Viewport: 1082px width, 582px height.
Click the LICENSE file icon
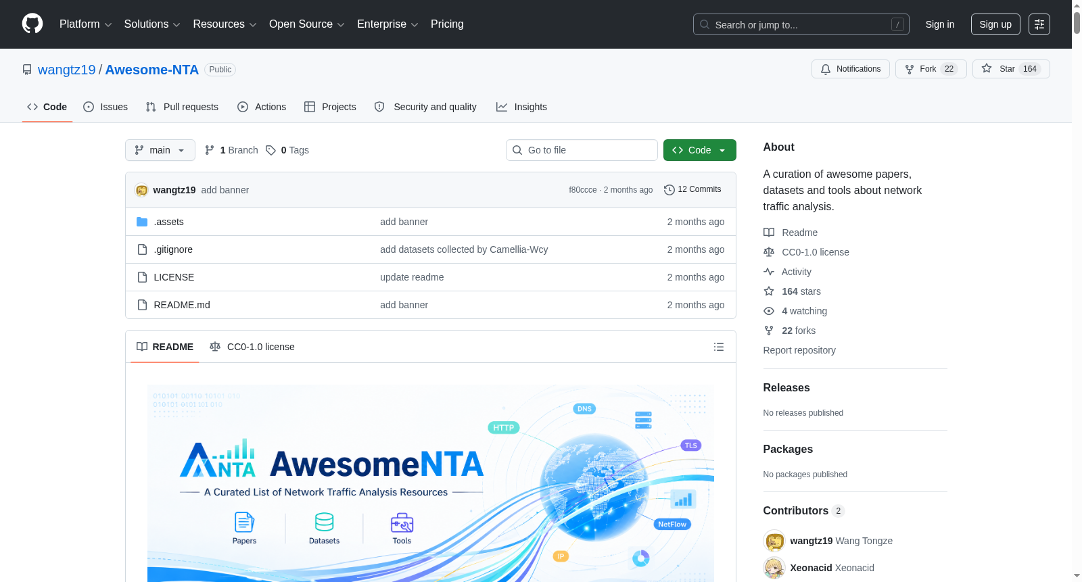tap(142, 277)
